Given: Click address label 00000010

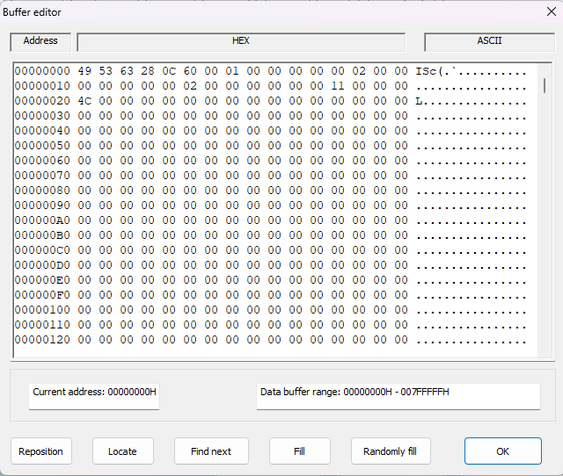Looking at the screenshot, I should pos(42,86).
